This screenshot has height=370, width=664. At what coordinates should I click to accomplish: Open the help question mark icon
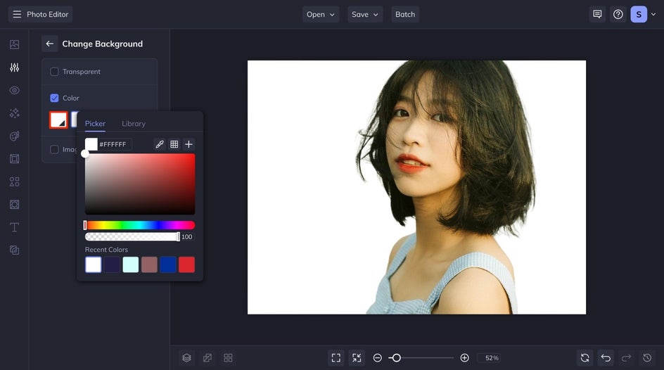click(618, 14)
